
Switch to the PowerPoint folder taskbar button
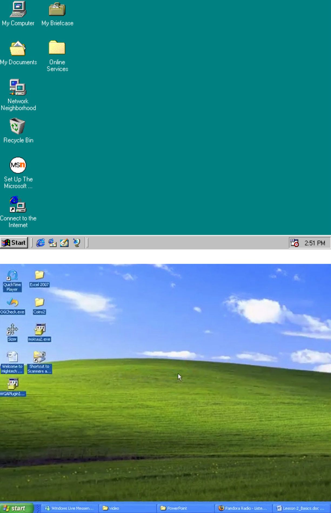[186, 508]
